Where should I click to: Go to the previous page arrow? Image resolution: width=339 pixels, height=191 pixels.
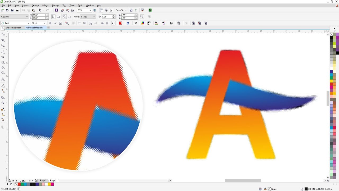point(16,181)
